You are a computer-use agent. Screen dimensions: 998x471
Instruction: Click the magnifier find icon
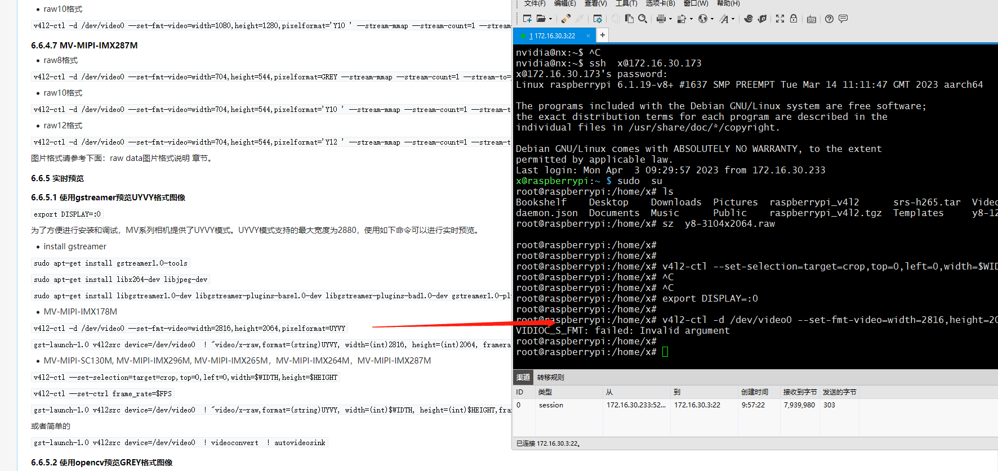pyautogui.click(x=642, y=19)
